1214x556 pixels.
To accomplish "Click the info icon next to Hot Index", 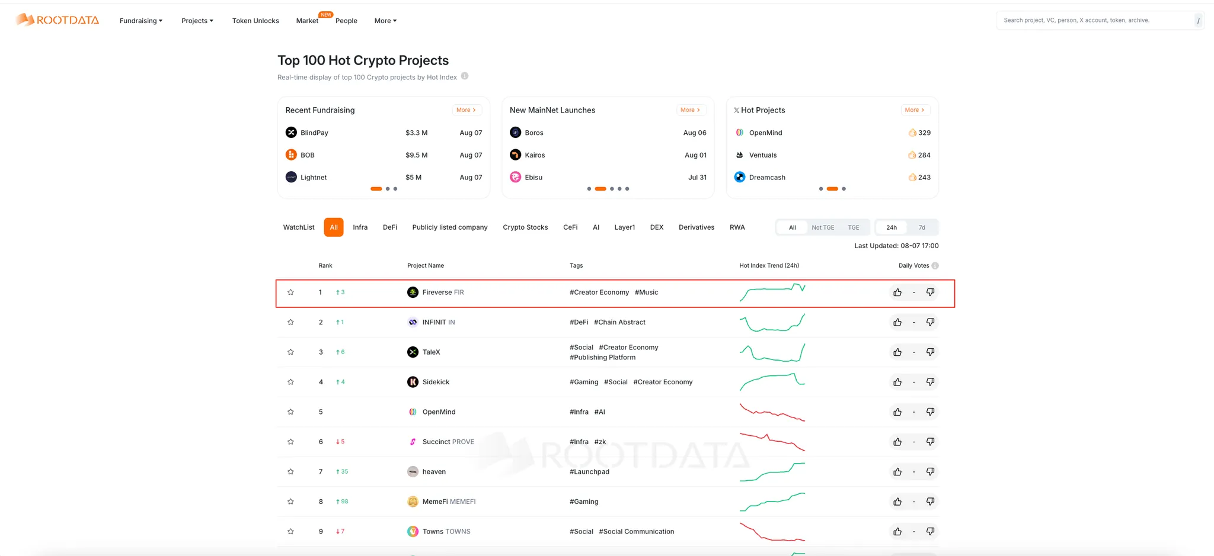I will click(465, 76).
